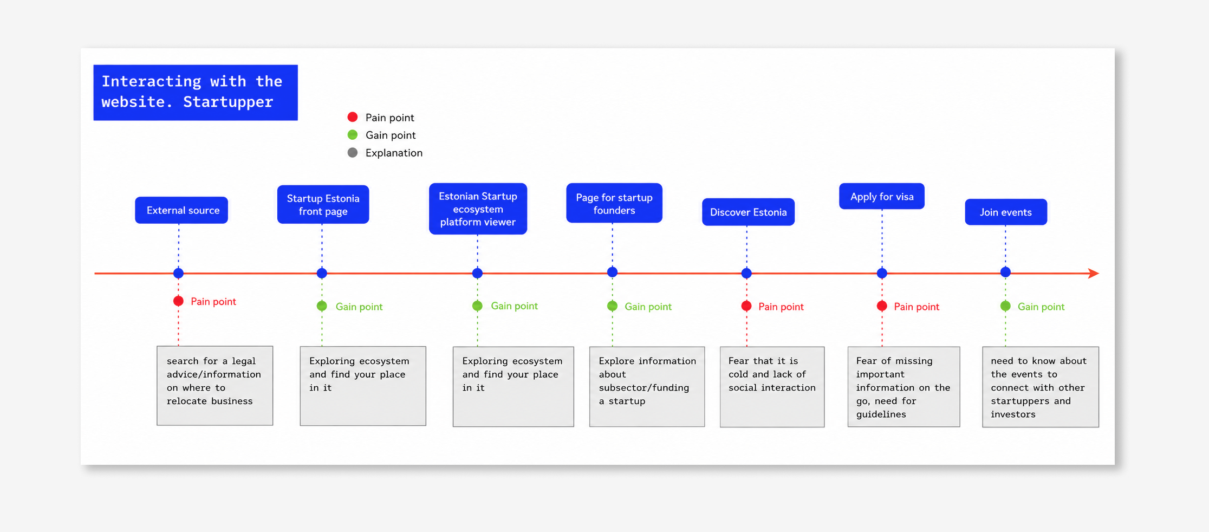Click the 'Interacting with the website. Startupper' title box
This screenshot has width=1209, height=532.
196,93
